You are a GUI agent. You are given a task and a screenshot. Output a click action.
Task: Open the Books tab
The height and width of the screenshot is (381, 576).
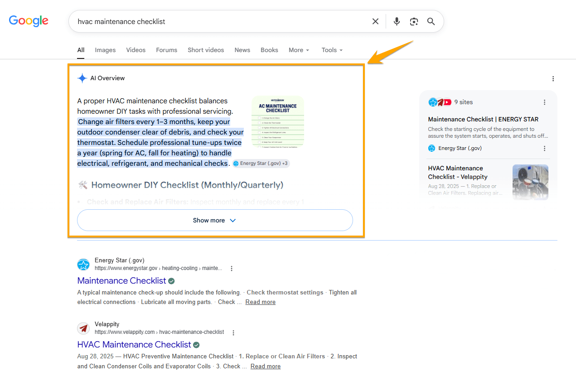[269, 50]
